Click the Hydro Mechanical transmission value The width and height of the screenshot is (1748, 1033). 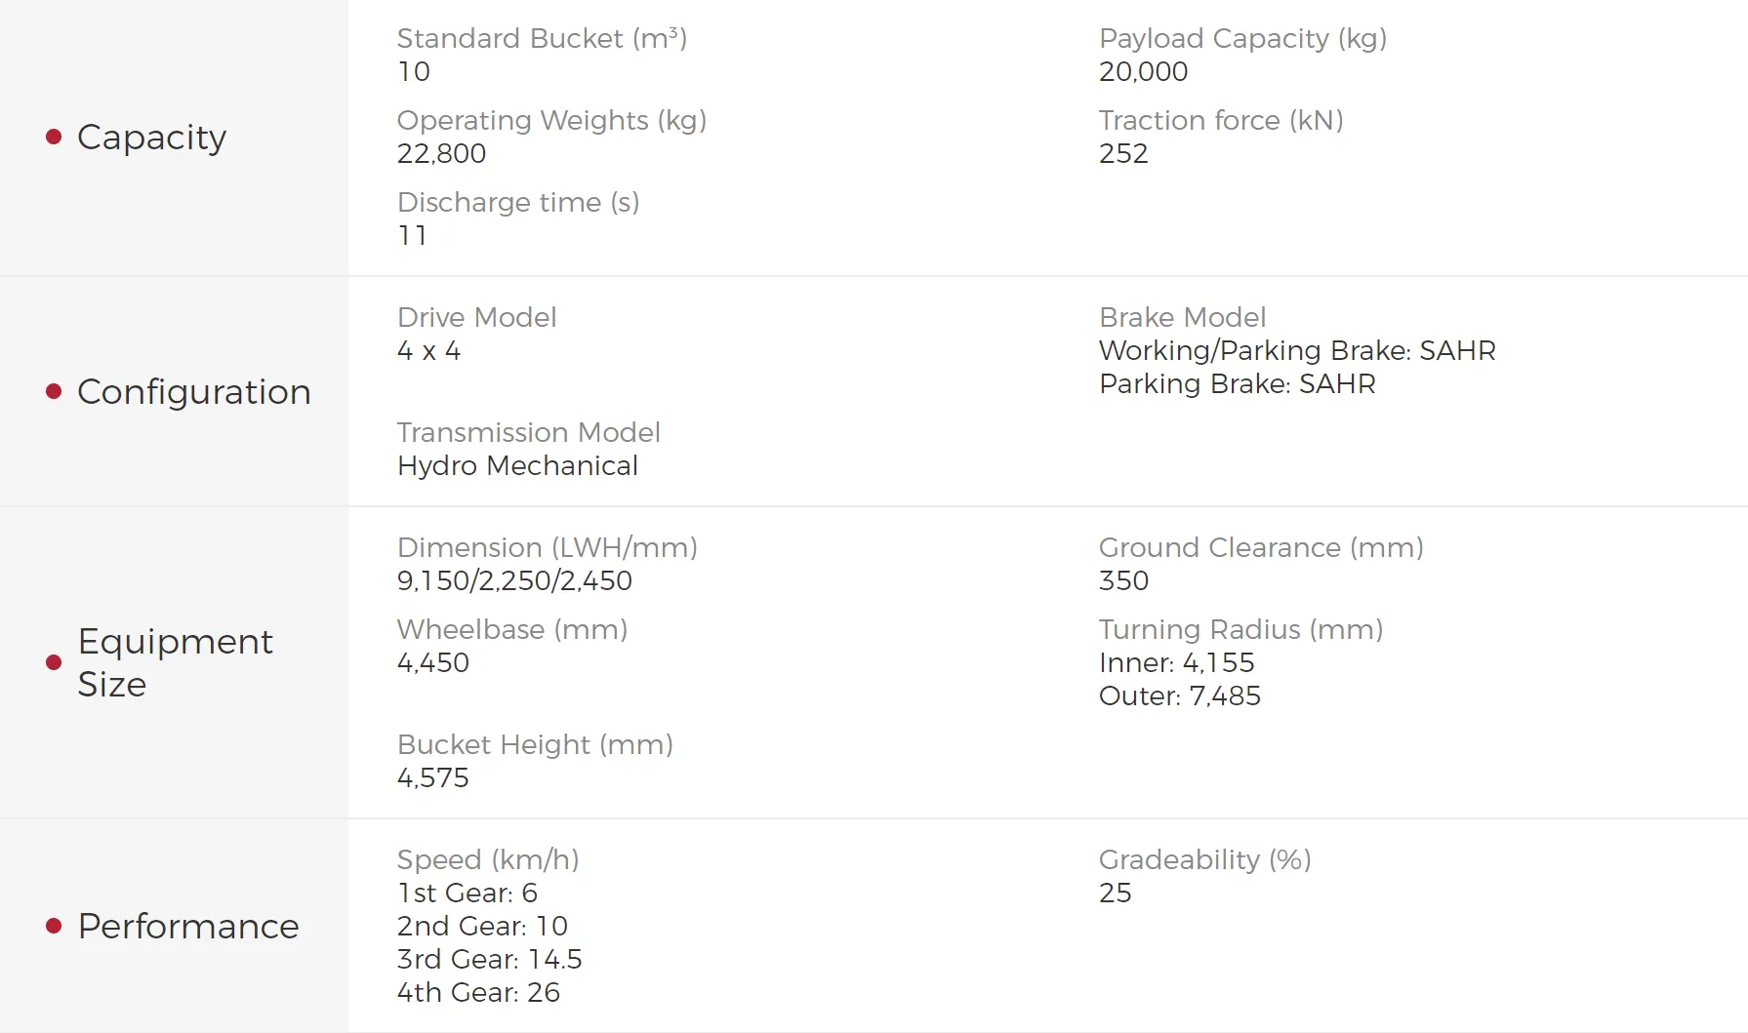pos(518,465)
